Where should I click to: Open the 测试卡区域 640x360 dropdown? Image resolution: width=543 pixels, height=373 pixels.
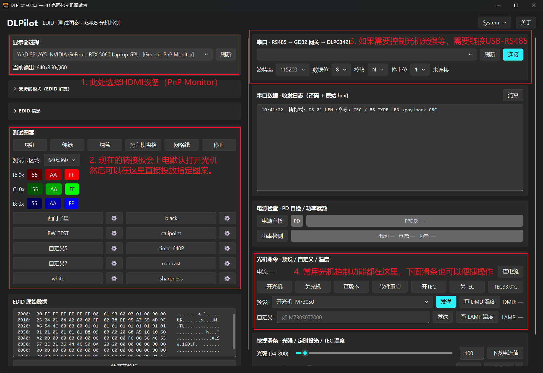pyautogui.click(x=62, y=160)
